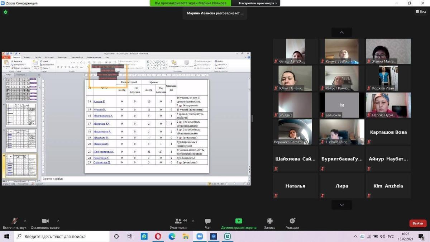Open the Participants panel
The image size is (430, 242).
178,223
